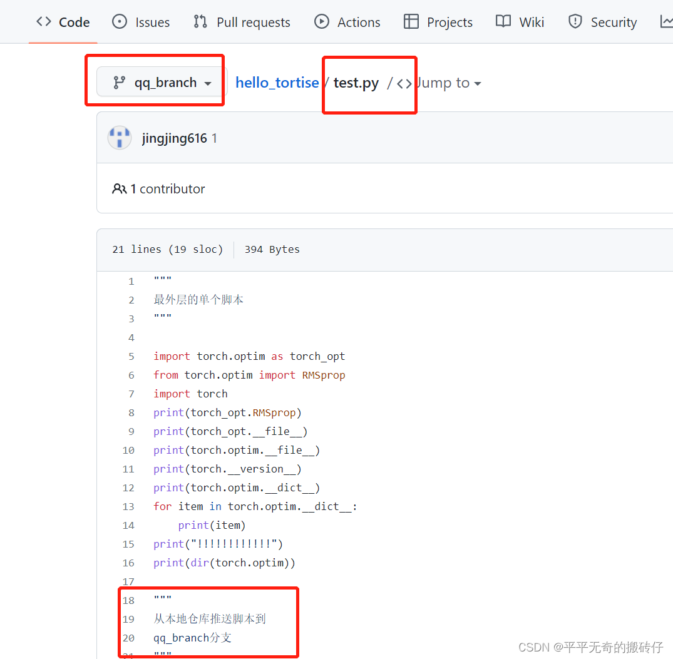This screenshot has height=659, width=673.
Task: Click the 1 contributor text
Action: pos(167,189)
